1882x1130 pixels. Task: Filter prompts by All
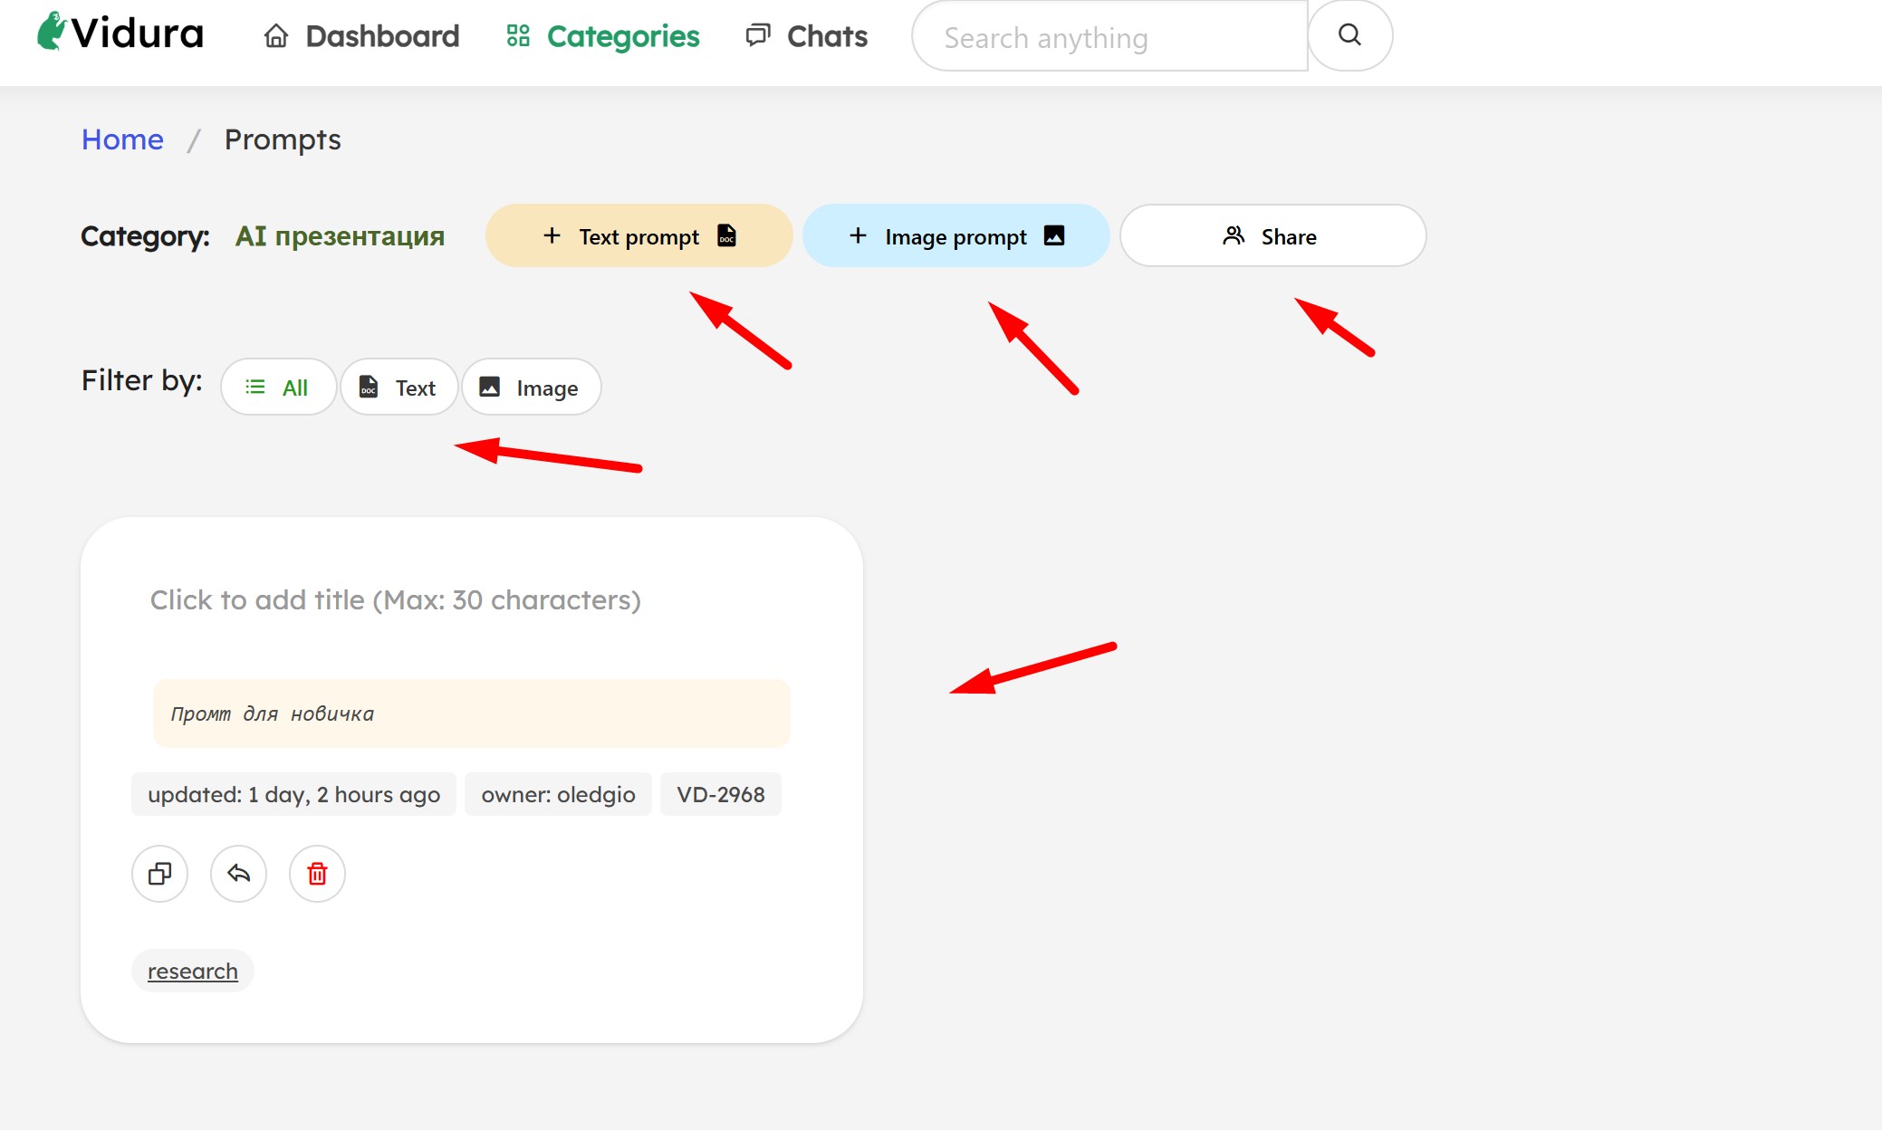click(278, 388)
